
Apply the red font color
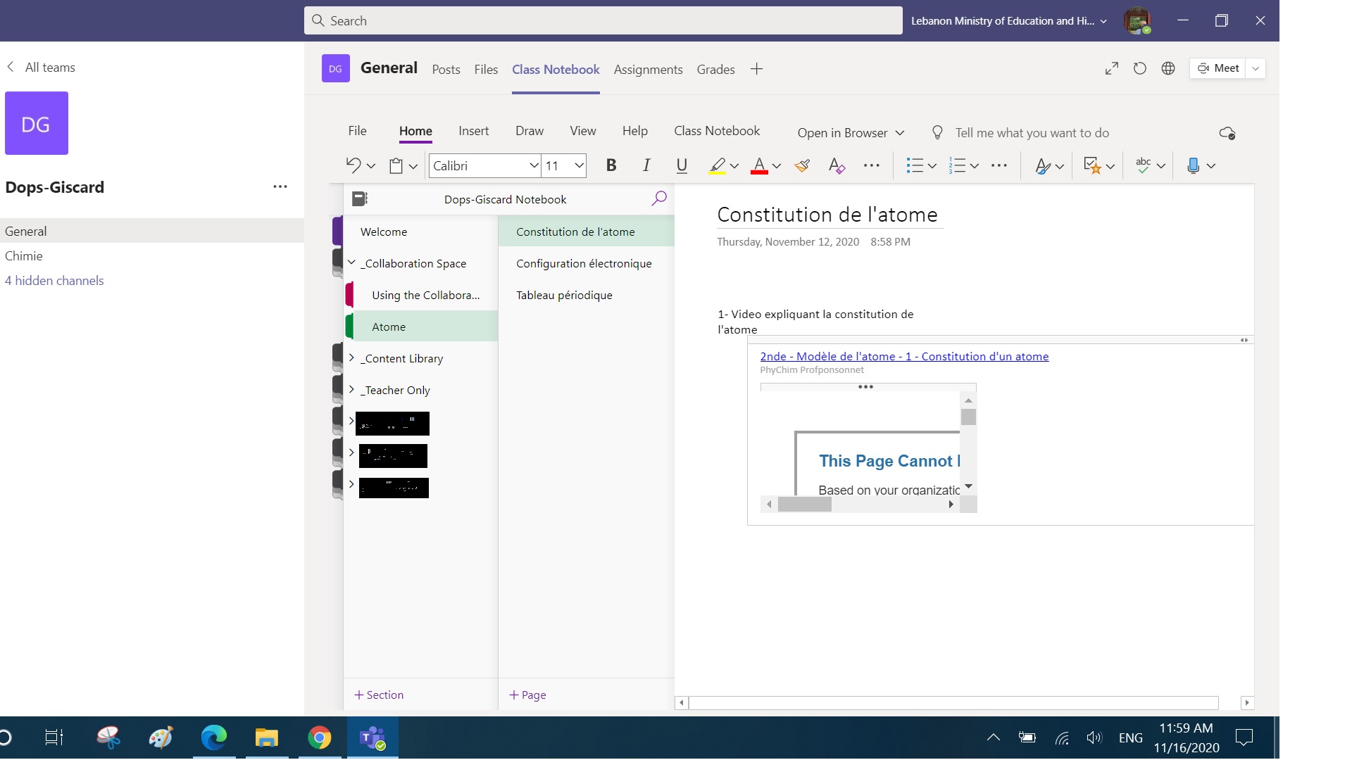759,166
